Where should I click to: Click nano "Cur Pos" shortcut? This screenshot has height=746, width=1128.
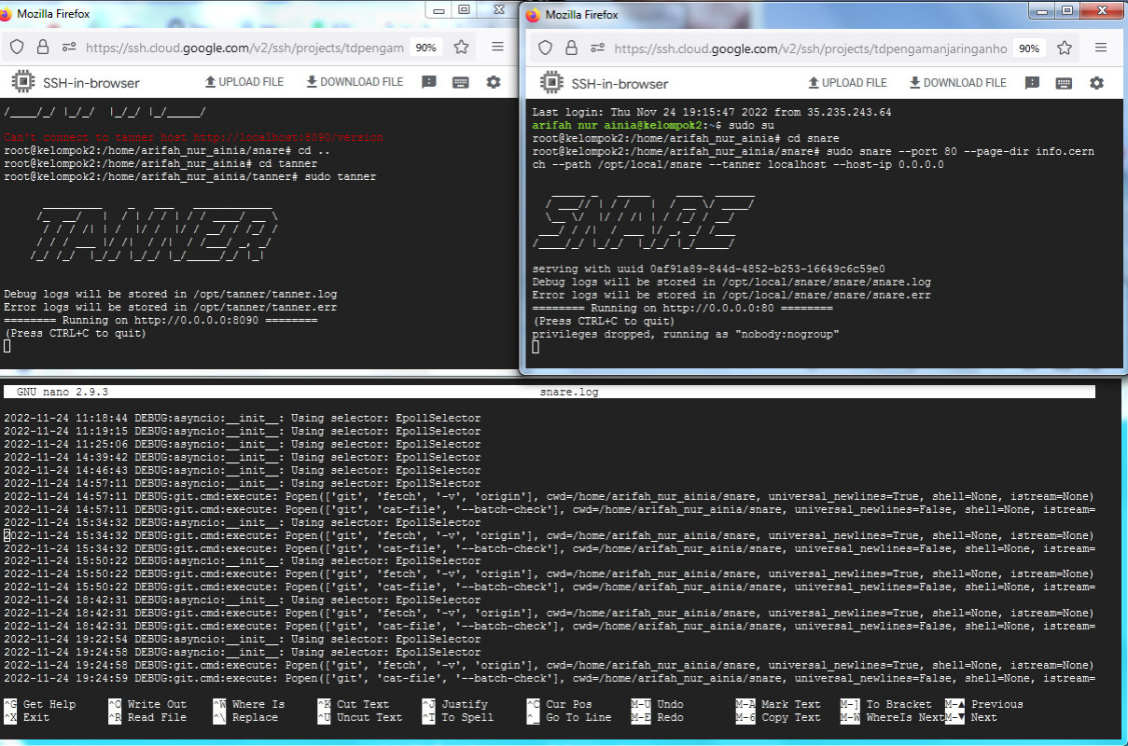coord(560,704)
